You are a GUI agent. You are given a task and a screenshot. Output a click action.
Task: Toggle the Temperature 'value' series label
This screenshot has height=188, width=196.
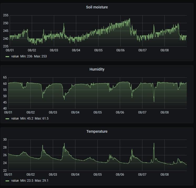[15, 181]
